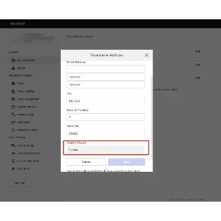The image size is (221, 221).
Task: Open the Profile icon in sidebar
Action: pyautogui.click(x=13, y=83)
